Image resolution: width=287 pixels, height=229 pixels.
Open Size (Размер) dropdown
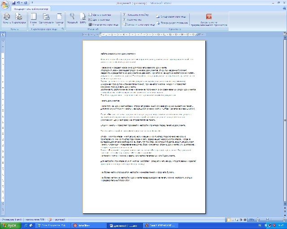coord(59,18)
